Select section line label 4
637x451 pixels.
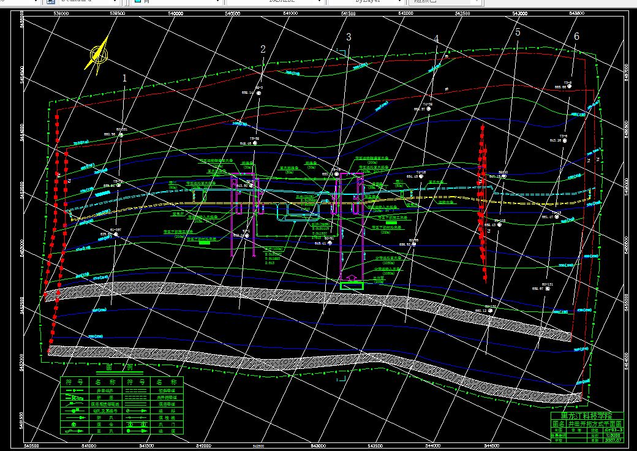[436, 39]
